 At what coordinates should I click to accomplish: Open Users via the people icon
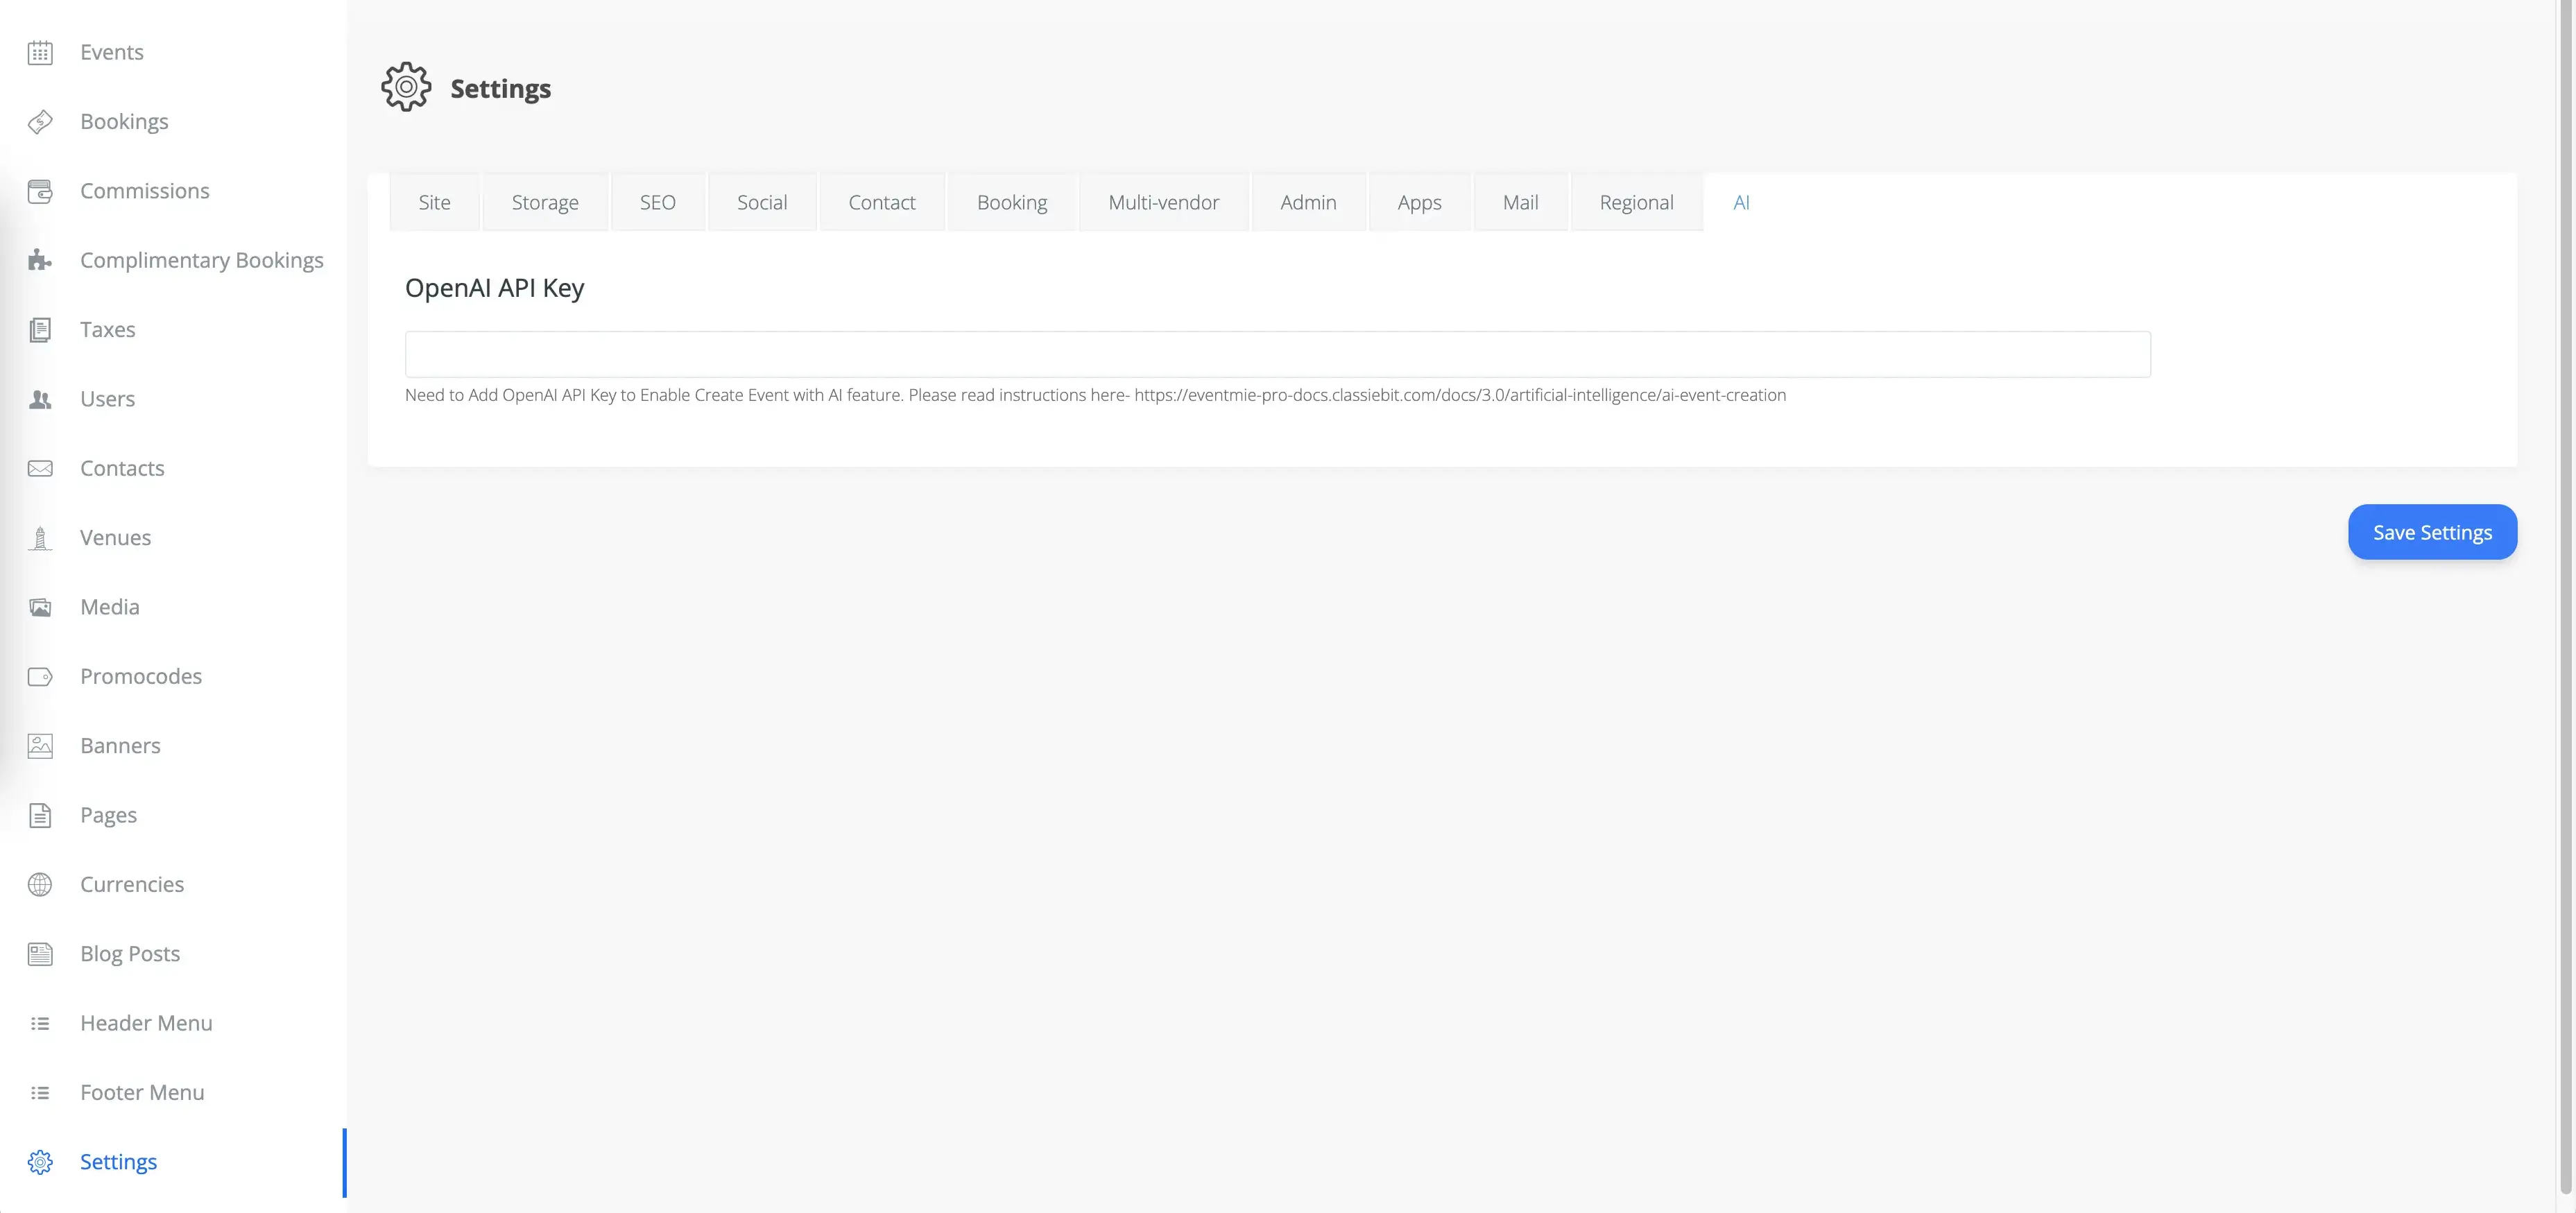40,398
